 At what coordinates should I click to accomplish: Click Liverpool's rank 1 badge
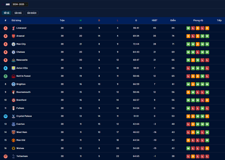(x=6, y=28)
